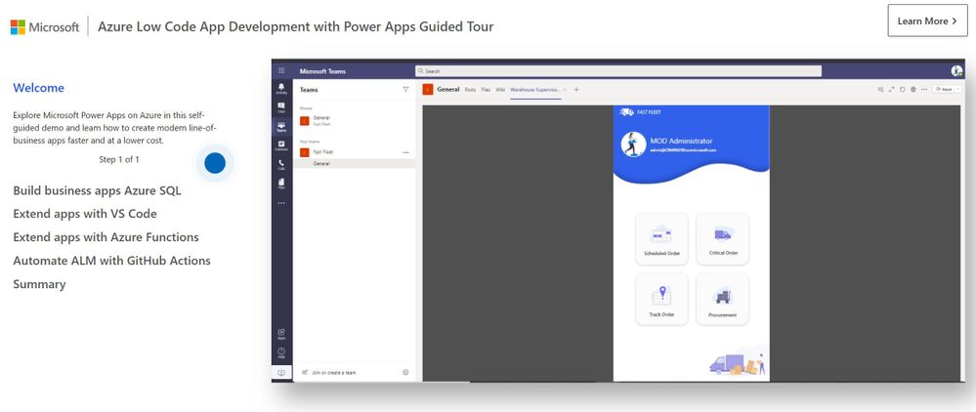Click the Join or create a team link
The width and height of the screenshot is (976, 412).
click(333, 373)
